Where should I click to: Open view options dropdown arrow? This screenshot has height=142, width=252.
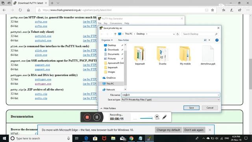[x=209, y=40]
